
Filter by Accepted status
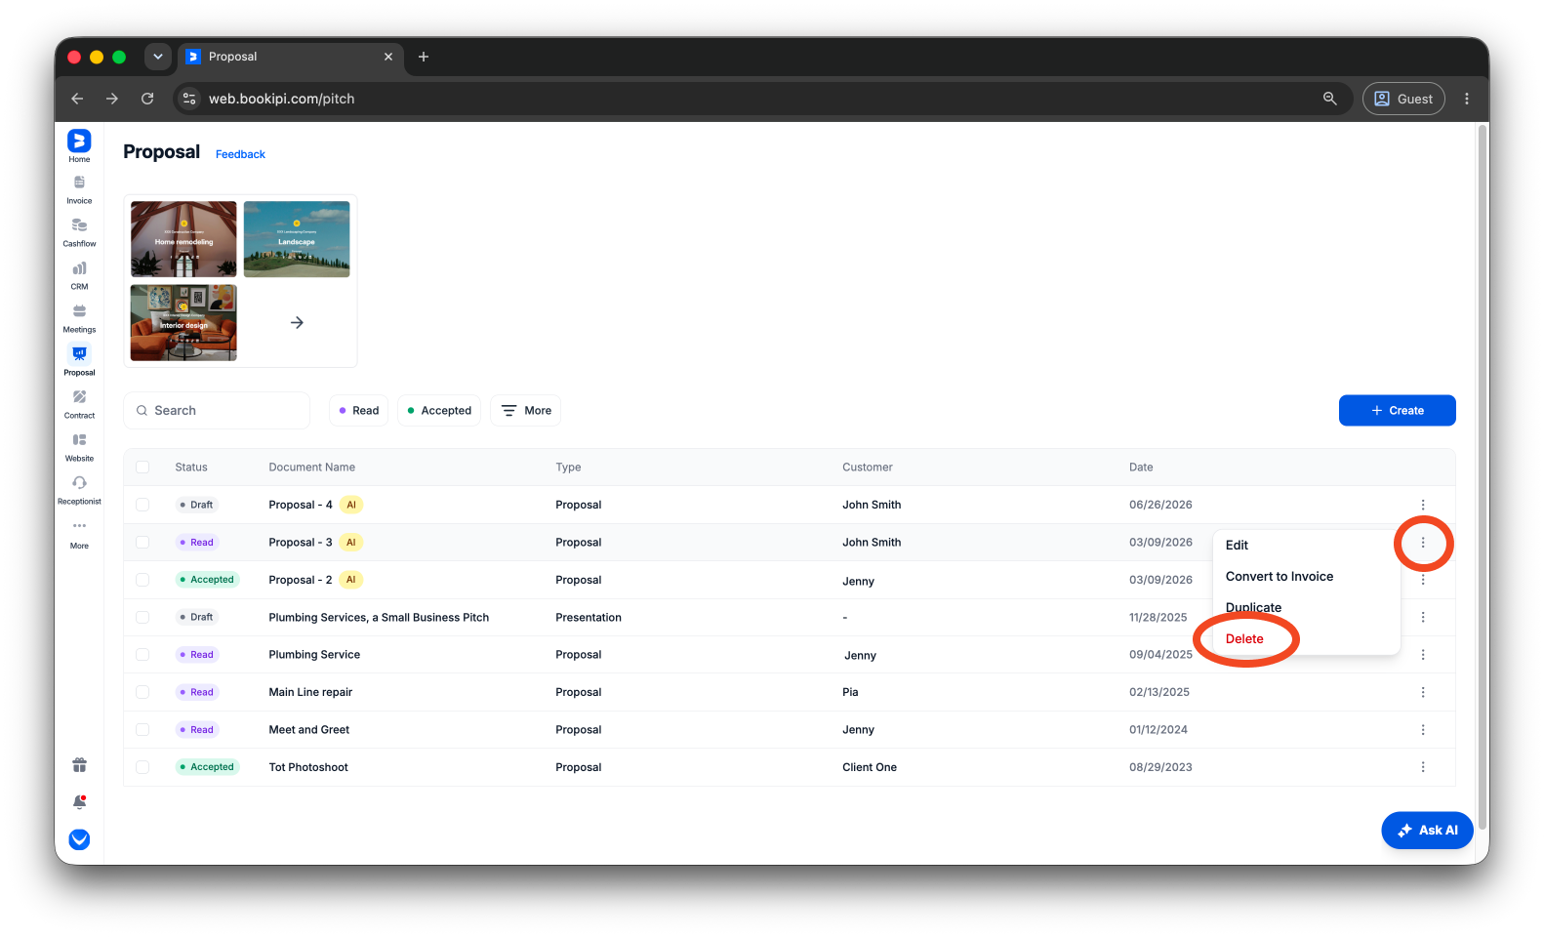(x=439, y=411)
